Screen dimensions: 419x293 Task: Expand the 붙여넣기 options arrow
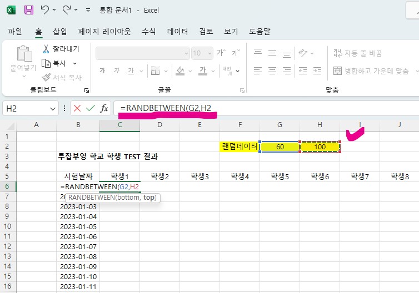[x=24, y=77]
